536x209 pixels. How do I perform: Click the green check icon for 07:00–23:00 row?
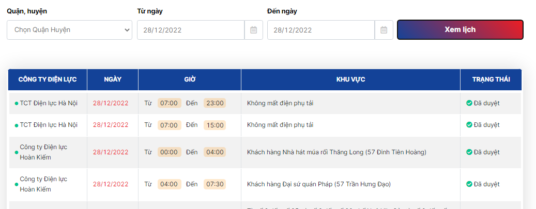(x=469, y=103)
